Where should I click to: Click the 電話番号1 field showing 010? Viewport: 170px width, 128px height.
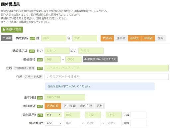pyautogui.click(x=72, y=115)
